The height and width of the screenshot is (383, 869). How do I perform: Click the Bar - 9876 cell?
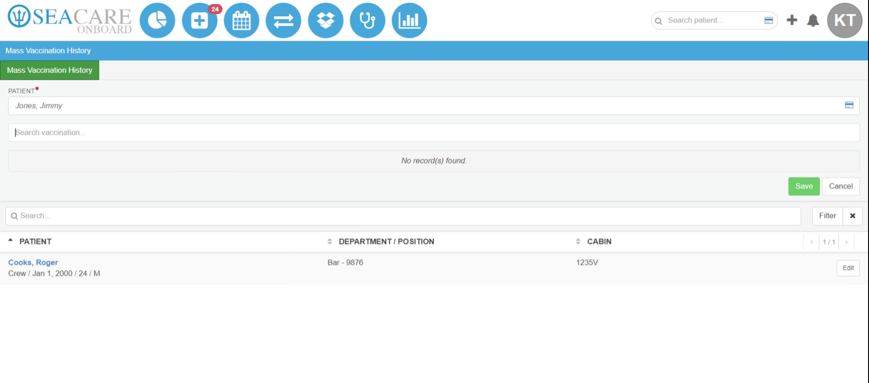345,262
